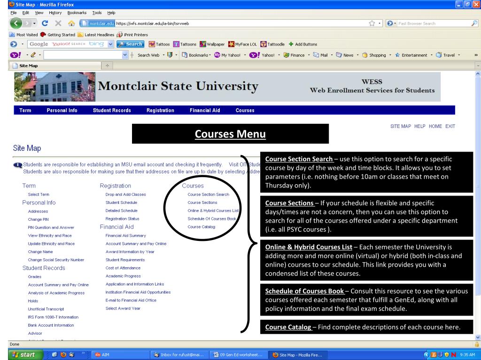Open the Registration menu in blue navbar

[160, 110]
